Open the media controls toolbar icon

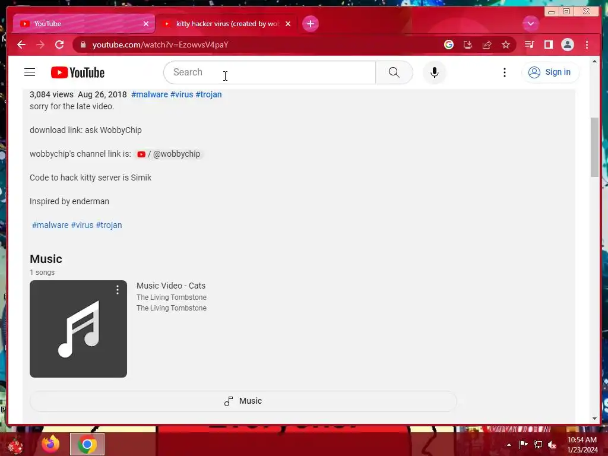(529, 45)
